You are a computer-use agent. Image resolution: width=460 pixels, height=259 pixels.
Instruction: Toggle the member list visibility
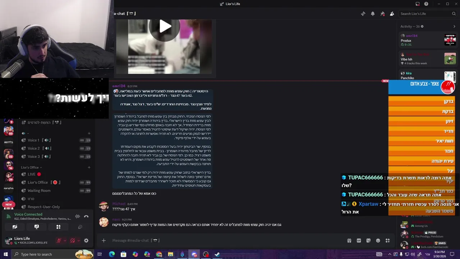click(x=392, y=14)
